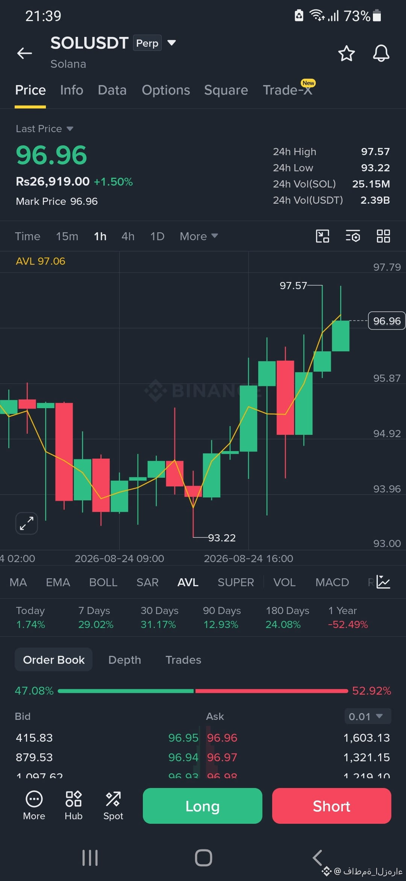Open indicator settings chart icon
406x881 pixels.
point(383,582)
